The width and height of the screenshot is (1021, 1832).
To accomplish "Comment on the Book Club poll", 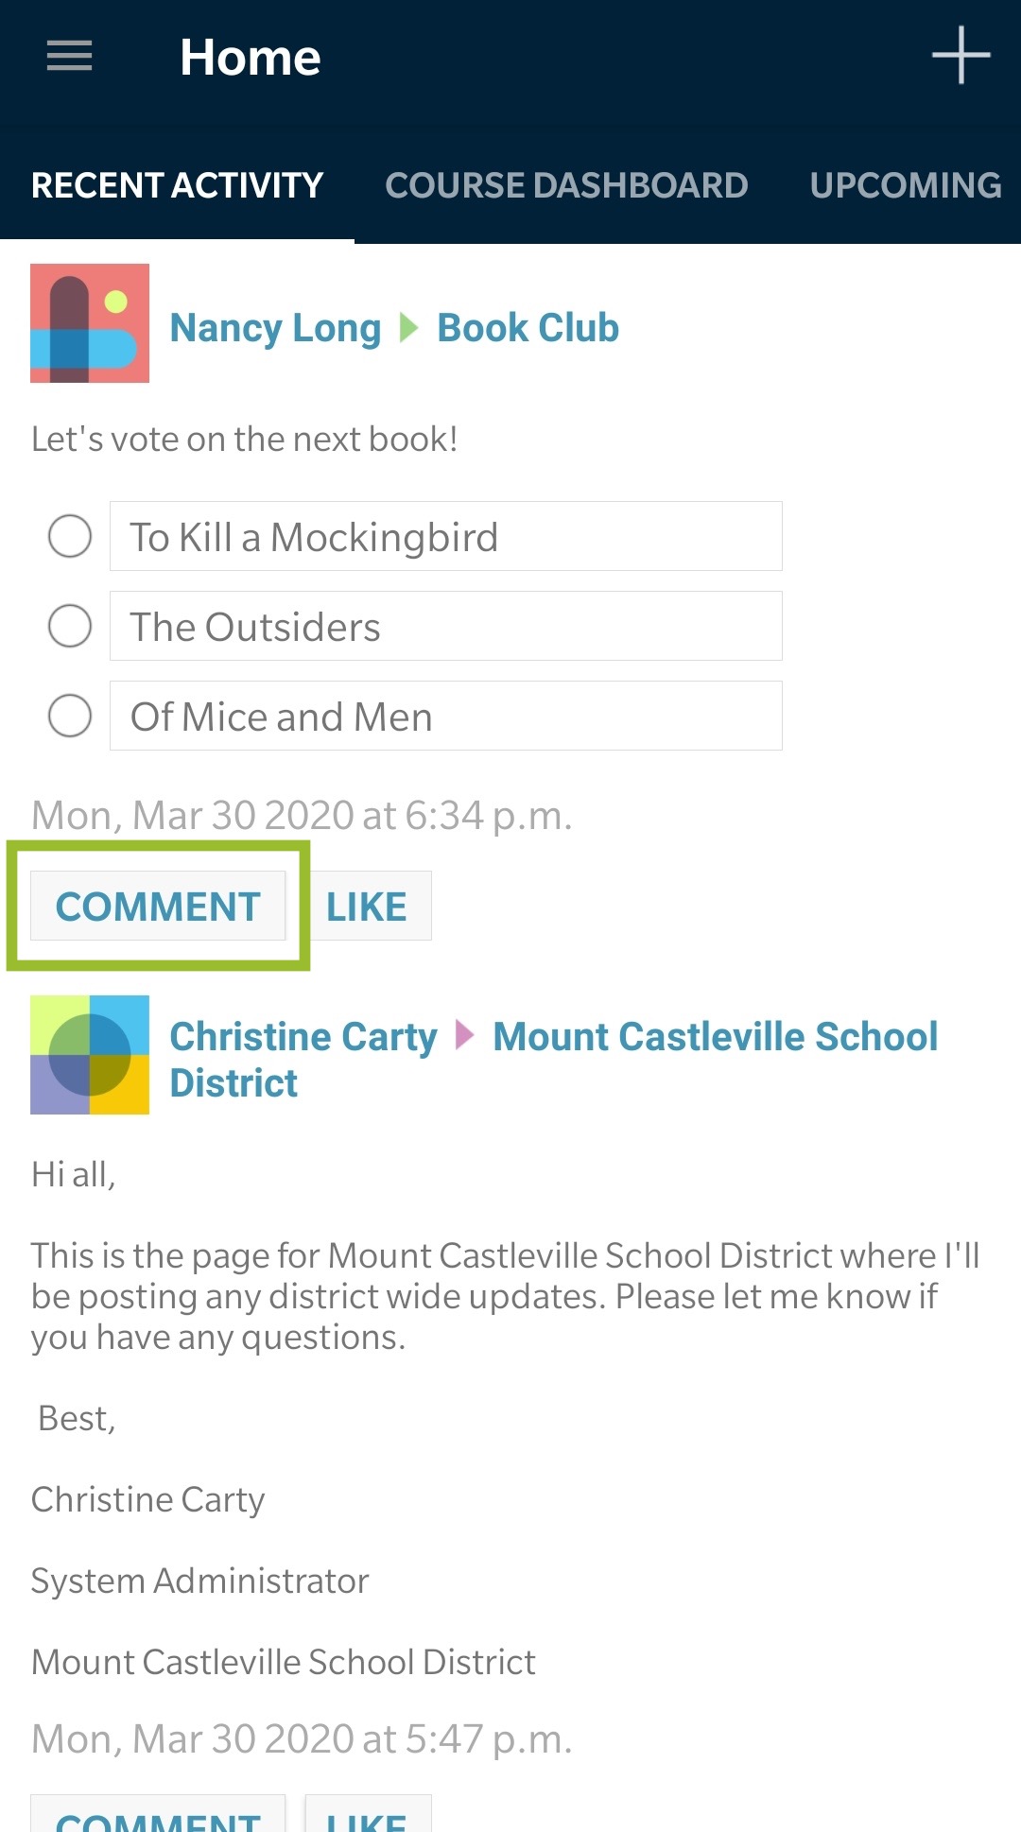I will coord(158,906).
